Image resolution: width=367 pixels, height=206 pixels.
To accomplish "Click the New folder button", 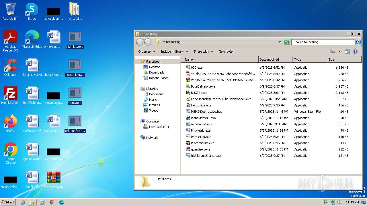I will (x=226, y=51).
